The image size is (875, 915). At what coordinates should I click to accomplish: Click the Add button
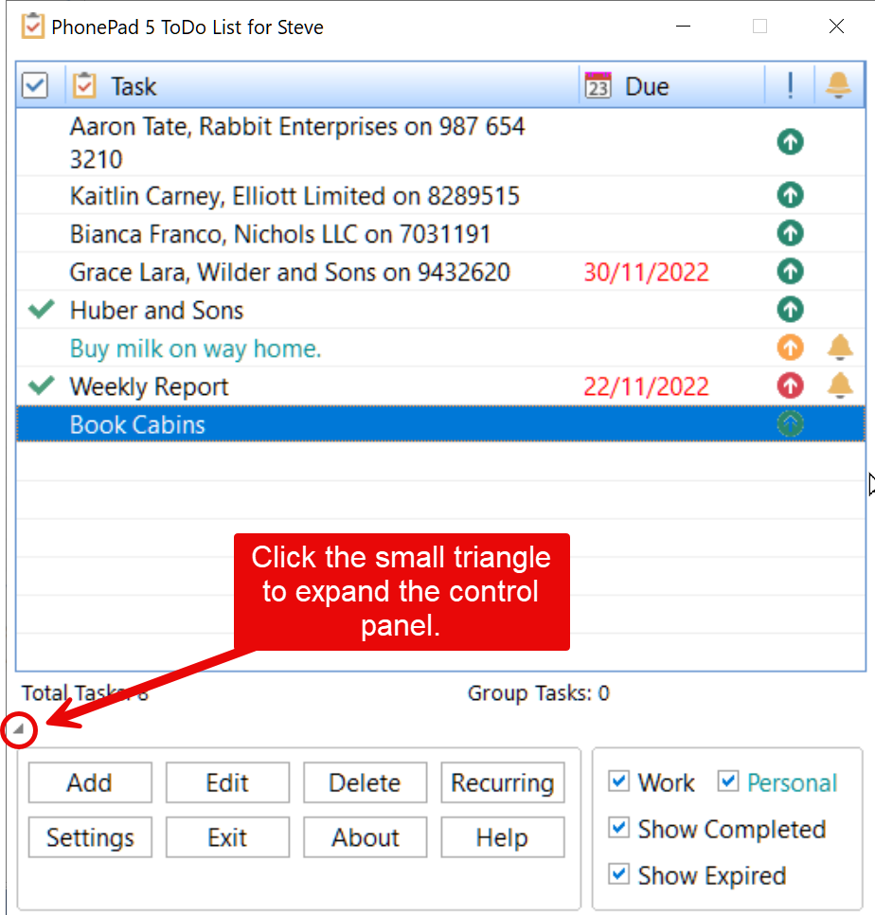point(90,782)
